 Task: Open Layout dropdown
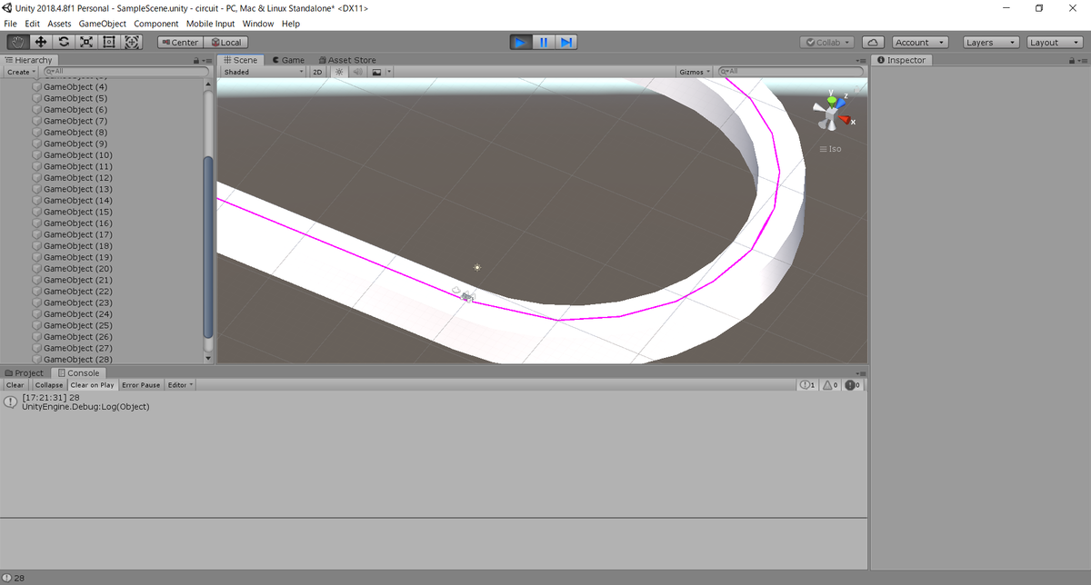[1055, 42]
